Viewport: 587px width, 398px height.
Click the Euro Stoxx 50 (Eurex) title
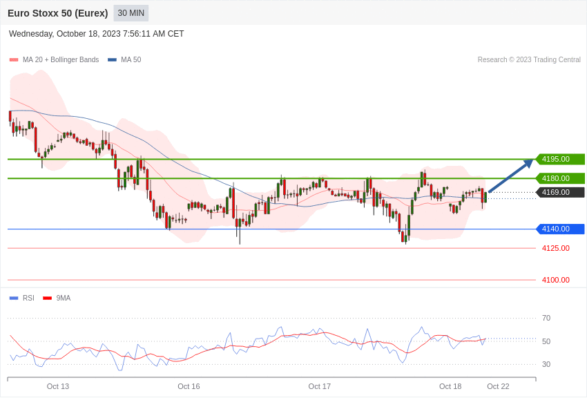(x=57, y=13)
